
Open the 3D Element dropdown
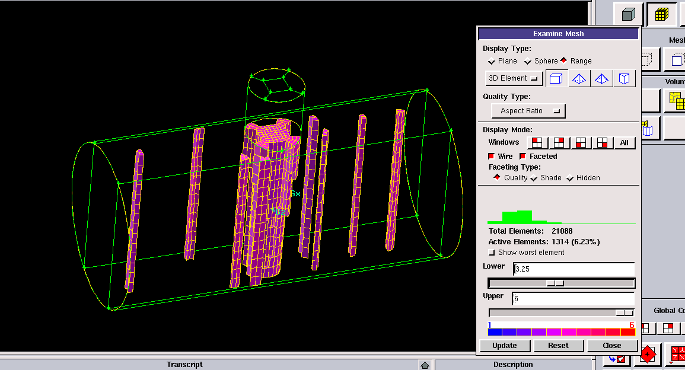tap(514, 78)
